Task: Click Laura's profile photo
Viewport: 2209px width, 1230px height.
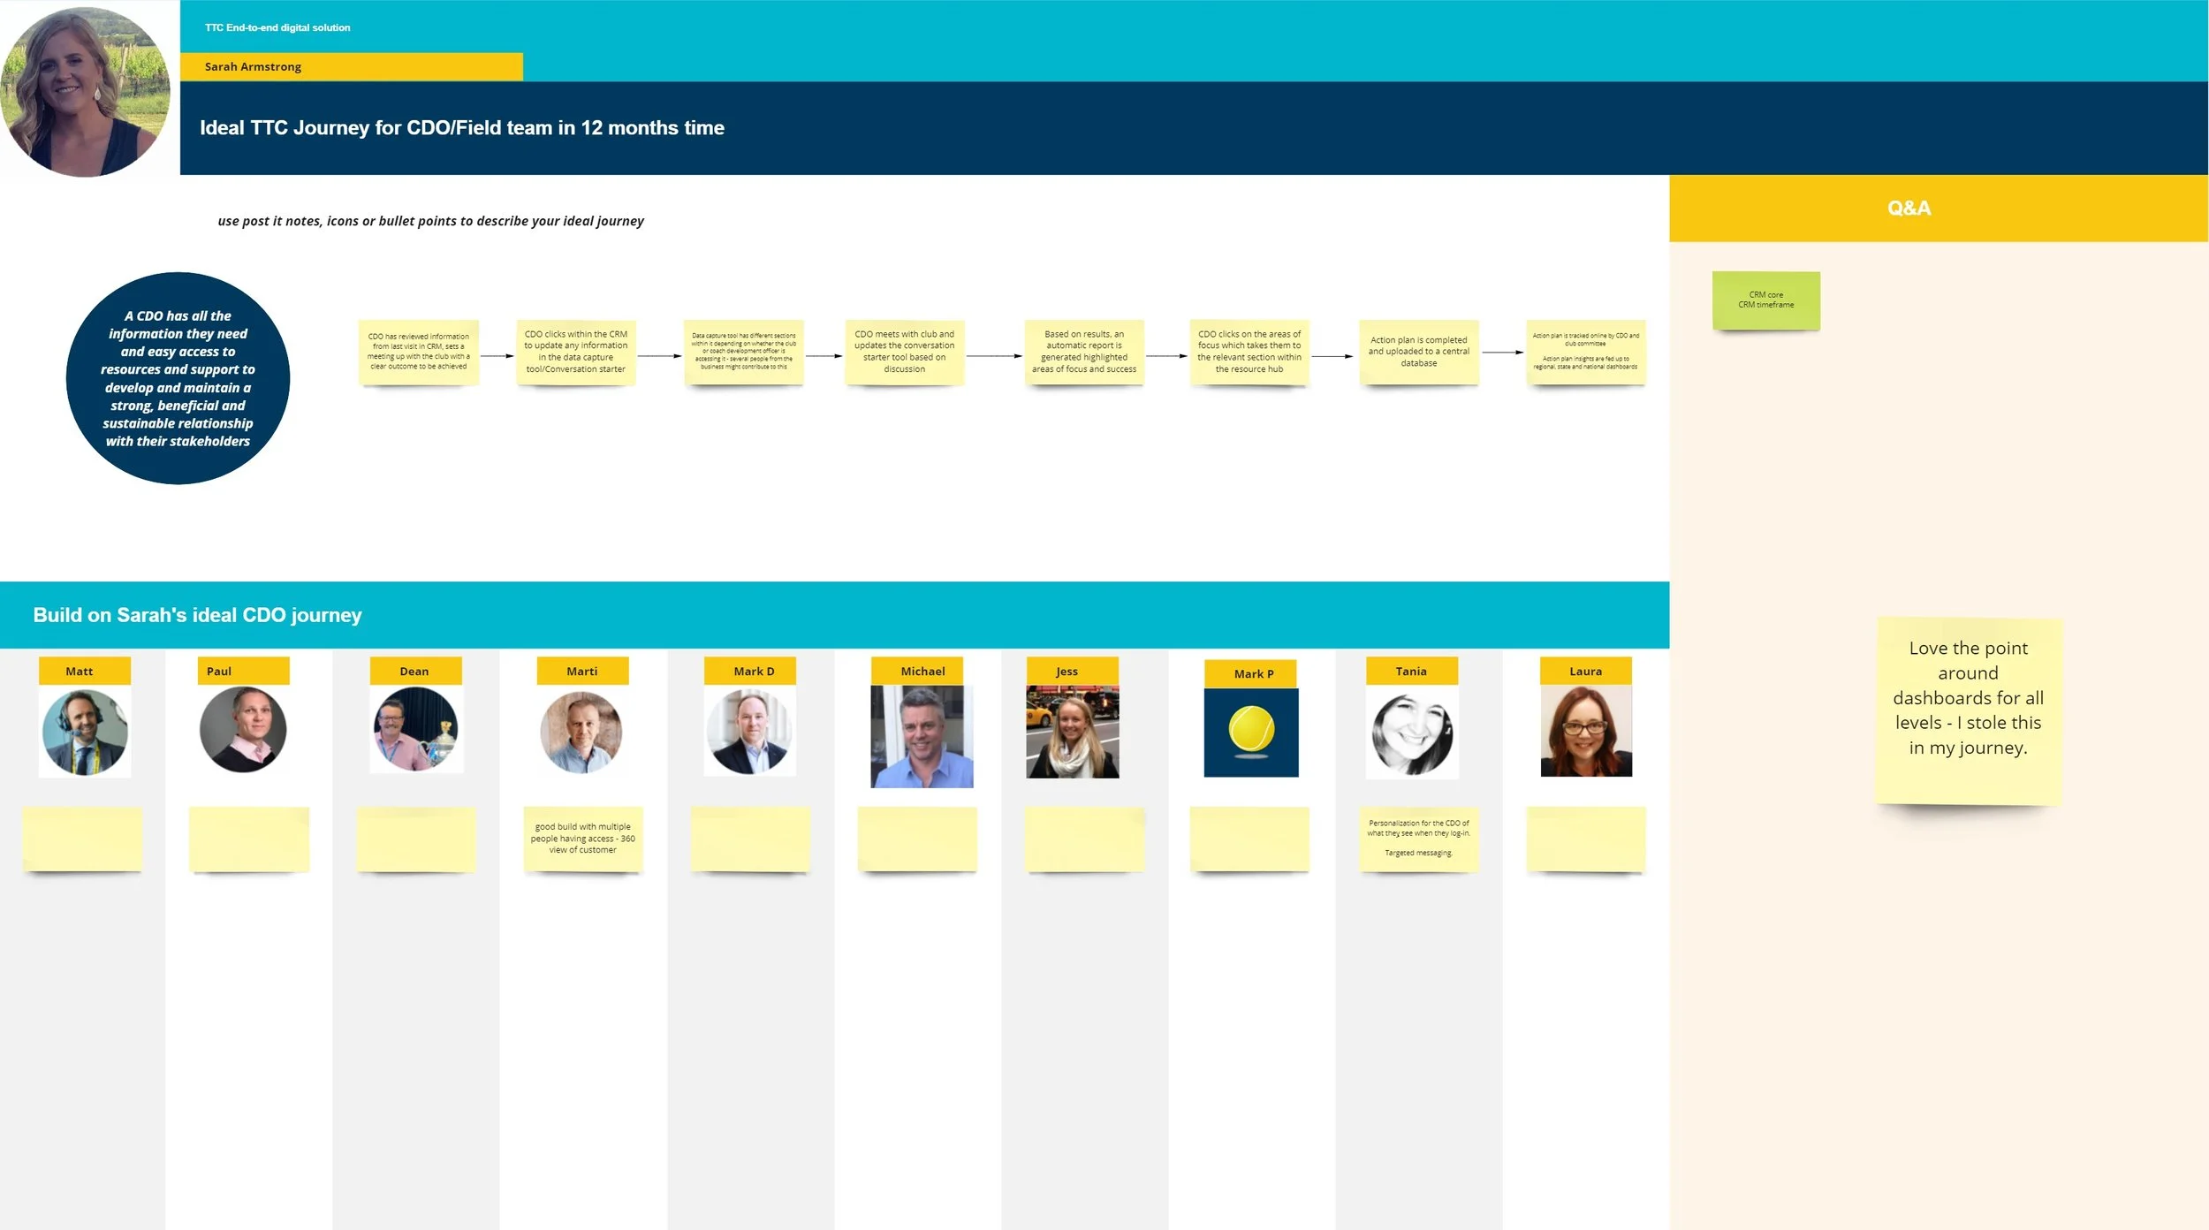Action: (1586, 732)
